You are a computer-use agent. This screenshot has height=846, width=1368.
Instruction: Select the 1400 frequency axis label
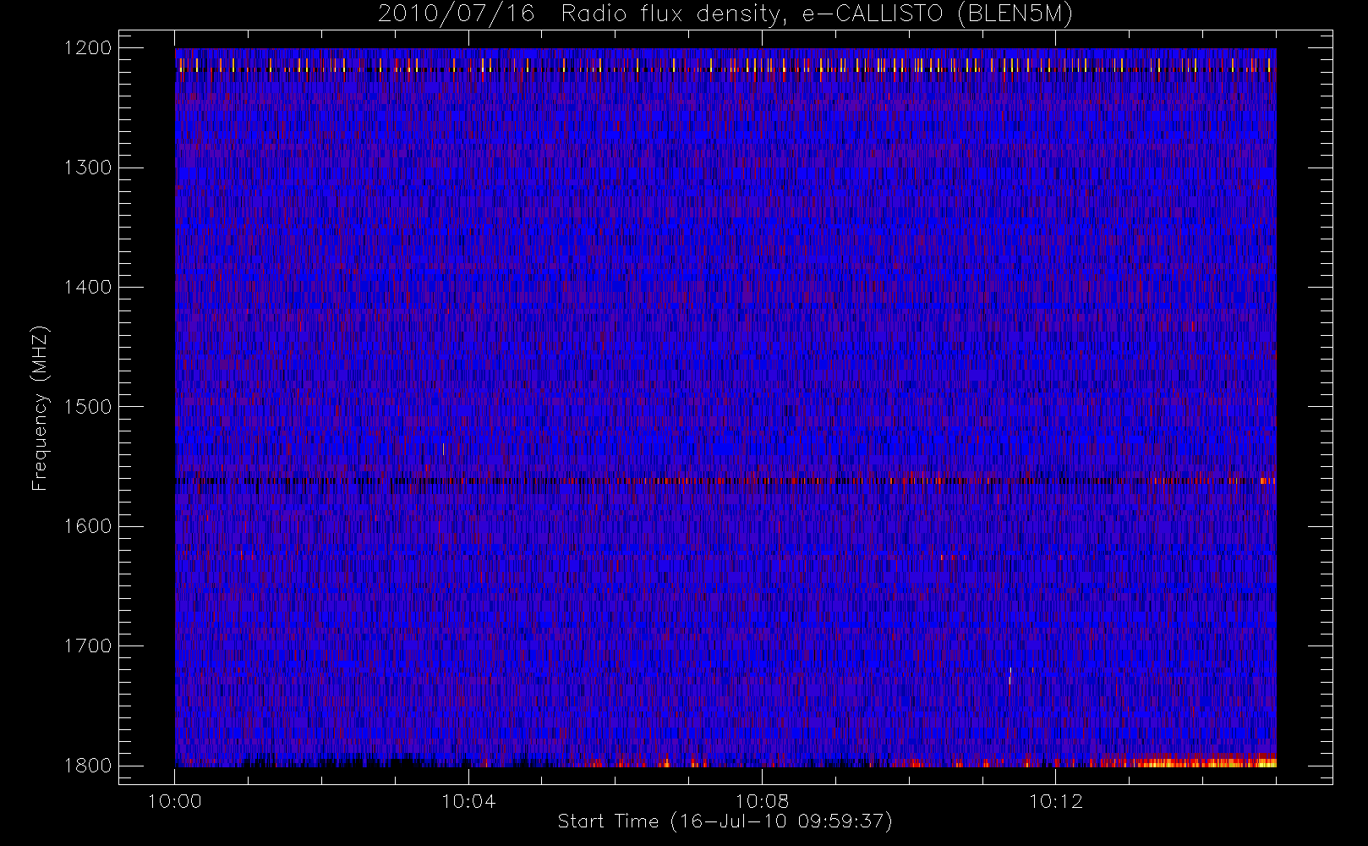(88, 287)
